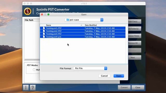166x93 pixels.
Task: Click the Add Folder(s) button
Action: coord(135,29)
